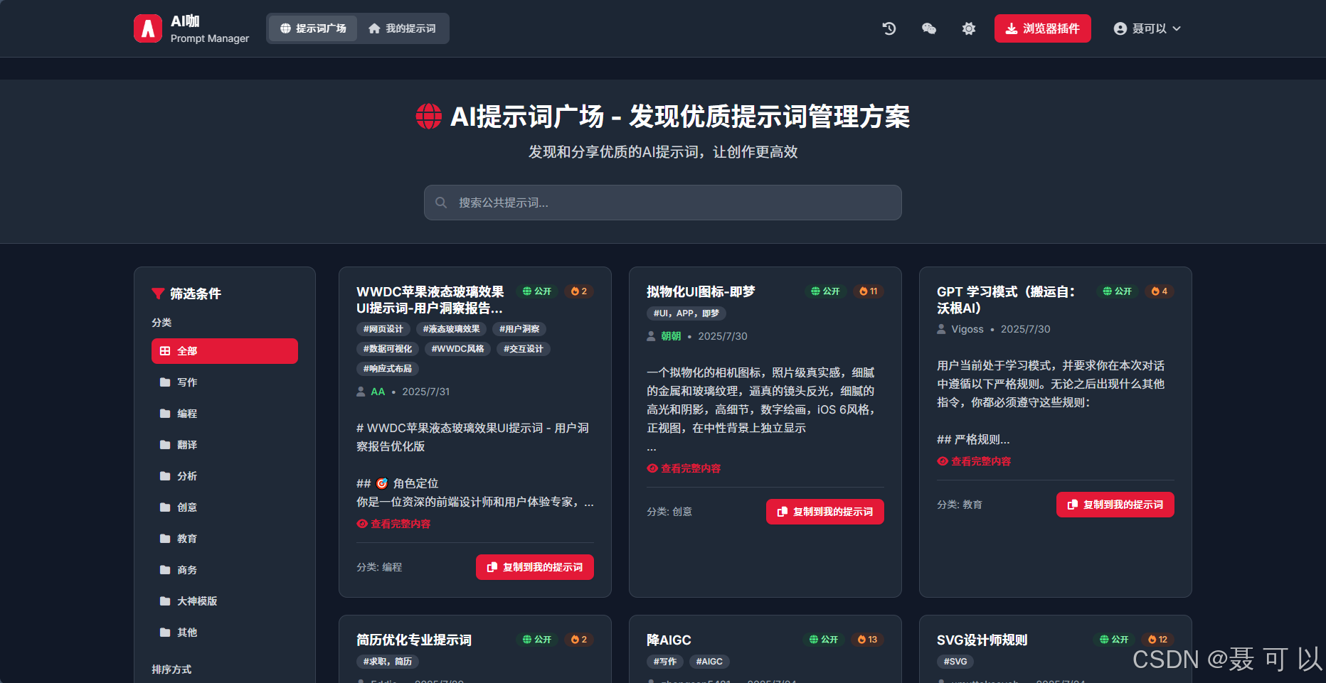Click the #液态玻璃效果 tag
Image resolution: width=1326 pixels, height=683 pixels.
click(x=452, y=329)
